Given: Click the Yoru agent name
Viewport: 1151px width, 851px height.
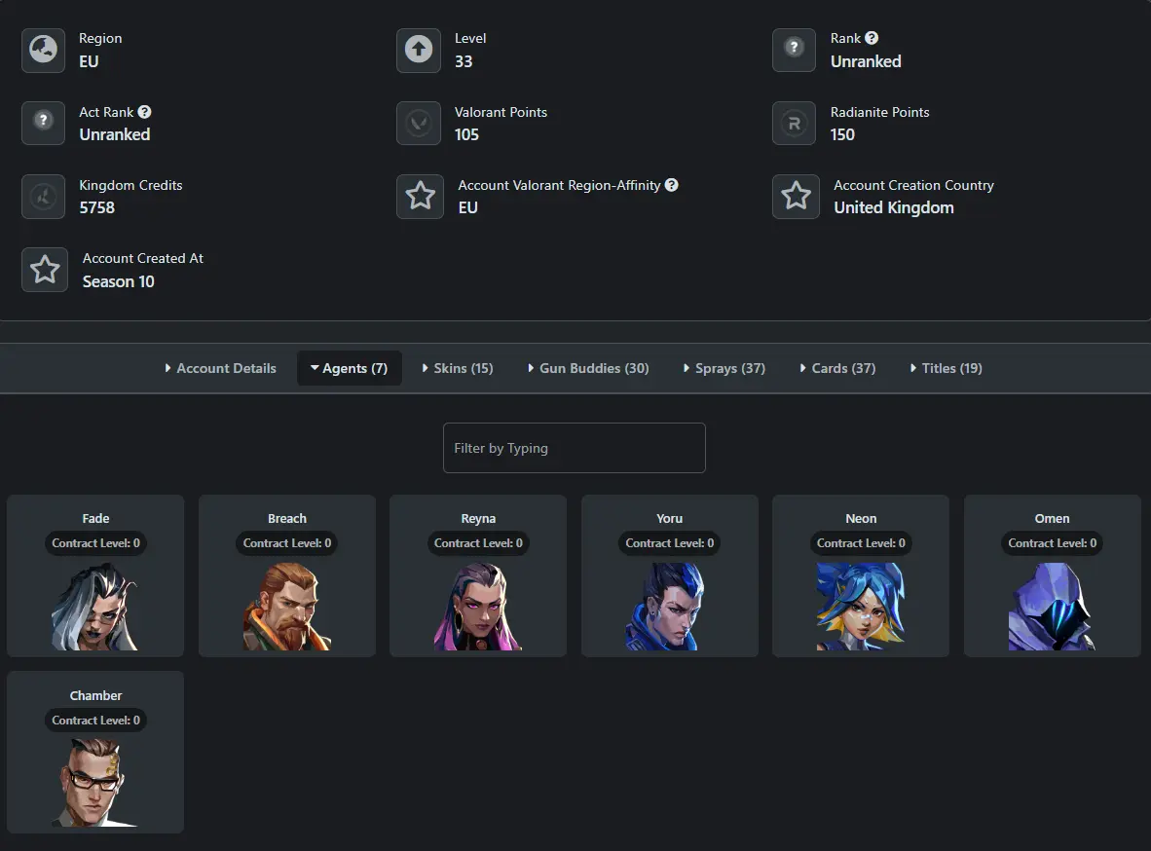Looking at the screenshot, I should pos(669,518).
